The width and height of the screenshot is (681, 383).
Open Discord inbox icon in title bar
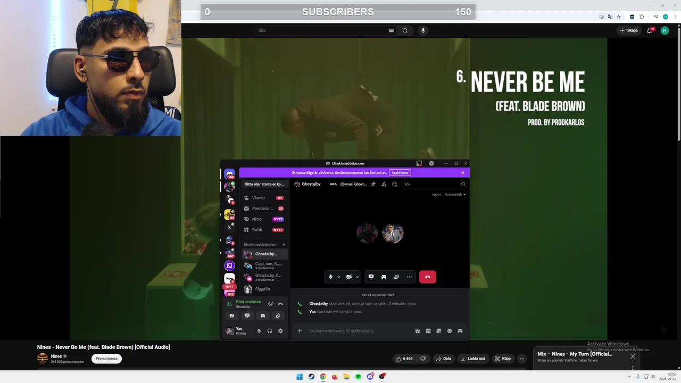[x=419, y=163]
